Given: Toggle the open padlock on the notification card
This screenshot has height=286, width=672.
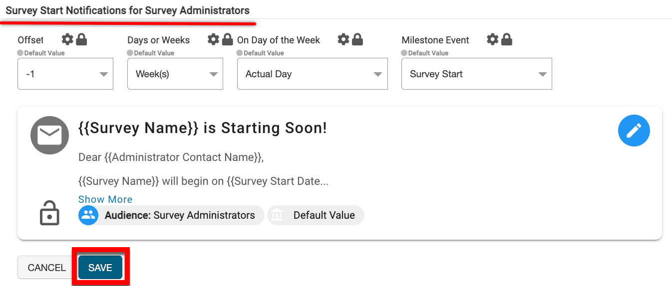Looking at the screenshot, I should tap(49, 213).
